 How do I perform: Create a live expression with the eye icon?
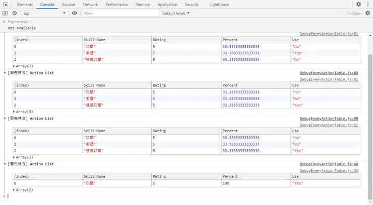(75, 13)
